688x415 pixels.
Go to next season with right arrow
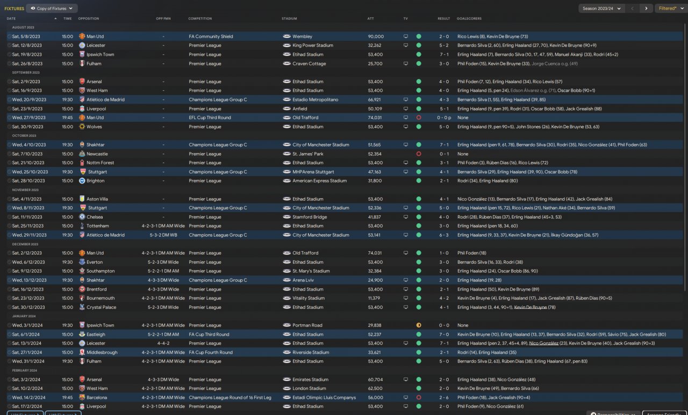pos(646,9)
